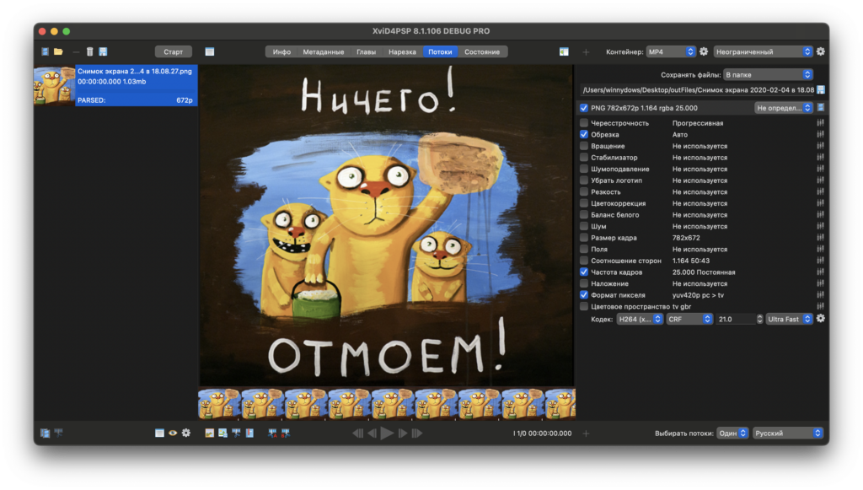The width and height of the screenshot is (863, 490).
Task: Enable the Стабилизатор checkbox
Action: click(584, 158)
